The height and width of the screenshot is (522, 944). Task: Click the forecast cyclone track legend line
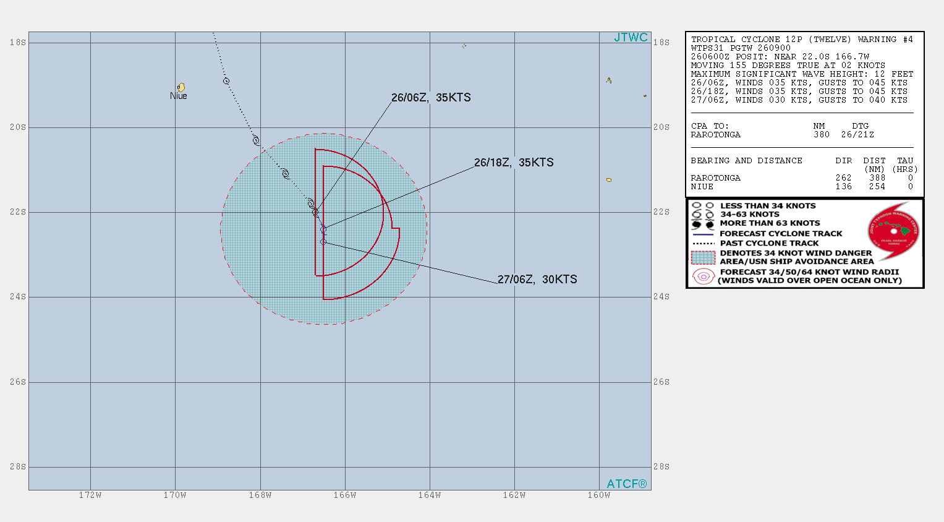click(x=704, y=234)
